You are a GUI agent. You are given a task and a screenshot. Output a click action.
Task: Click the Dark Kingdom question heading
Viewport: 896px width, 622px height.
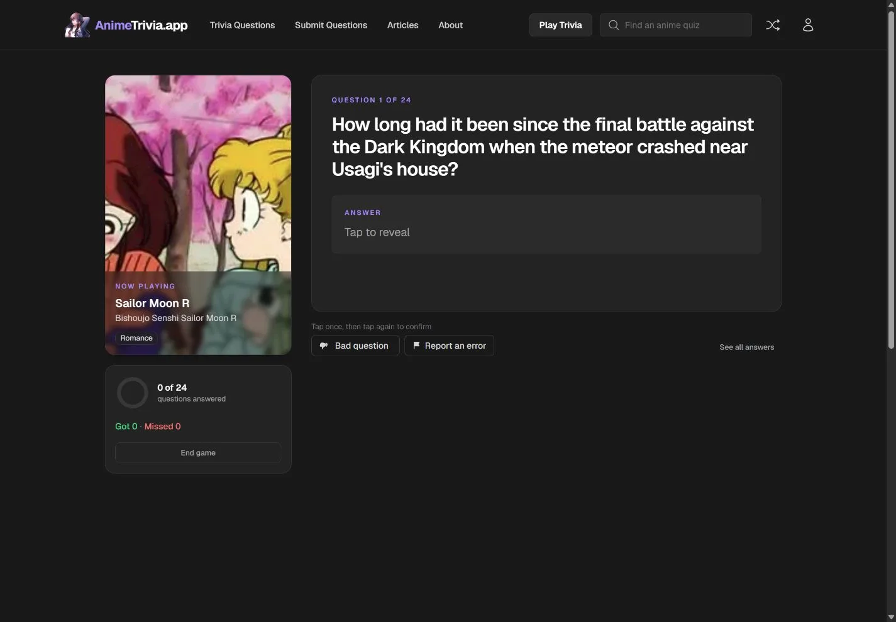[543, 146]
